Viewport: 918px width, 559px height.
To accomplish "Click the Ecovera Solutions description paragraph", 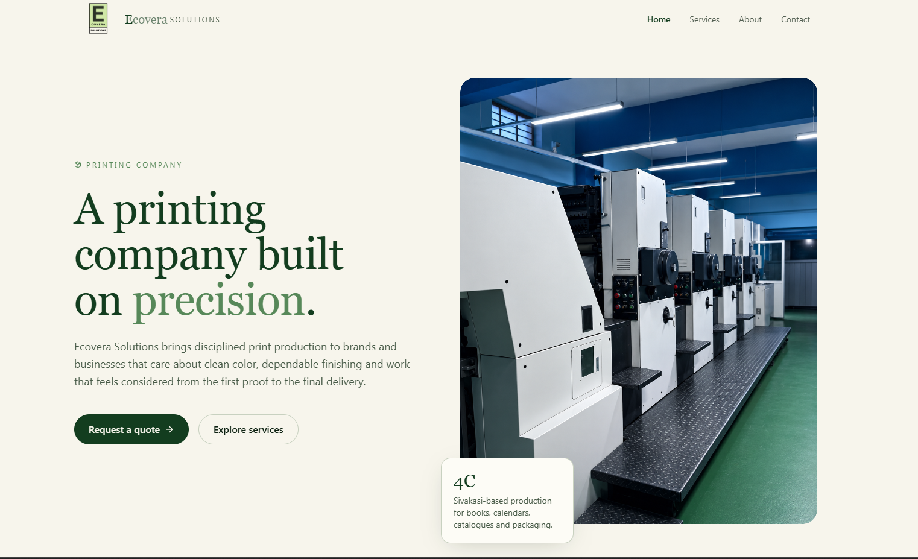I will (x=242, y=364).
